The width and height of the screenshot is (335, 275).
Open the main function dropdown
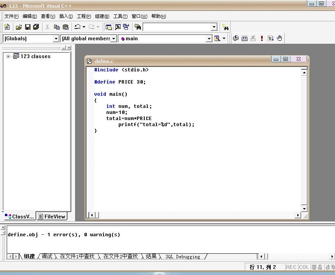(209, 39)
